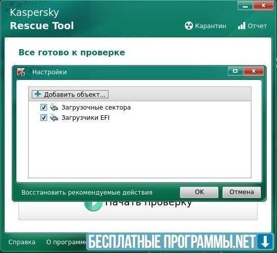
Task: Click Восстановить рекомендуемые действия link
Action: click(x=87, y=193)
